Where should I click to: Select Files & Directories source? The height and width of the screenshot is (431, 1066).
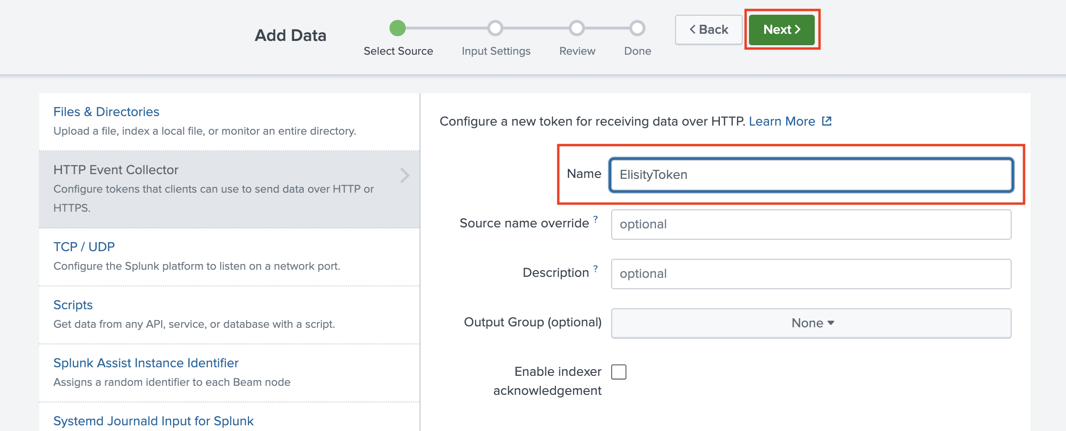click(x=106, y=112)
